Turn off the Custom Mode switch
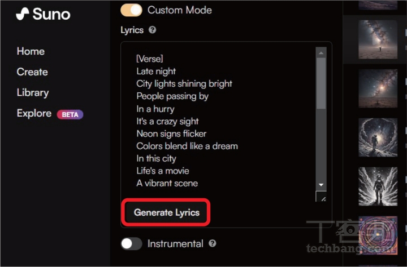Viewport: 407px width, 267px height. 131,10
